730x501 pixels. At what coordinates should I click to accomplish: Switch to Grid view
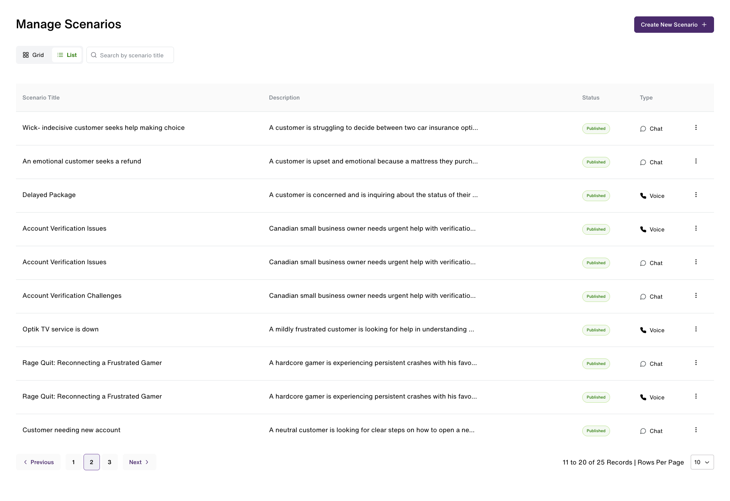coord(34,55)
